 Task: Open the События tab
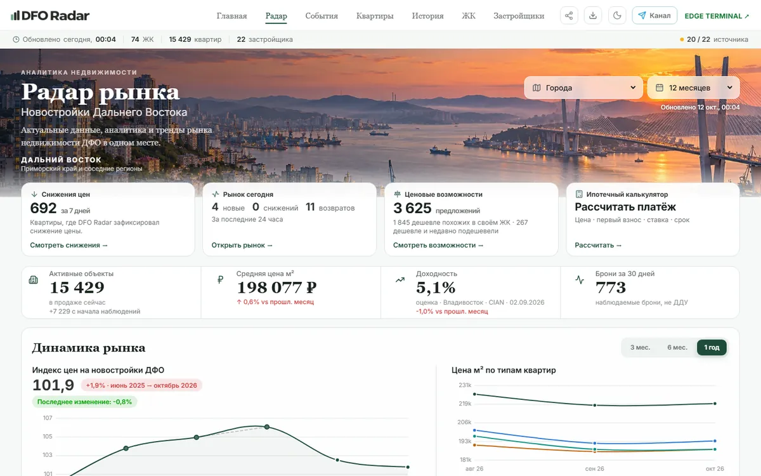[322, 16]
